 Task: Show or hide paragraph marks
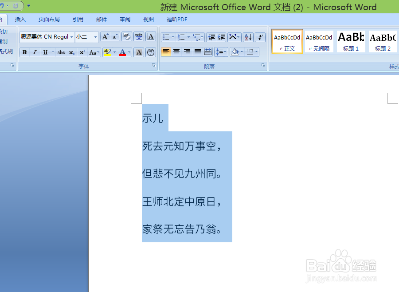pyautogui.click(x=260, y=37)
